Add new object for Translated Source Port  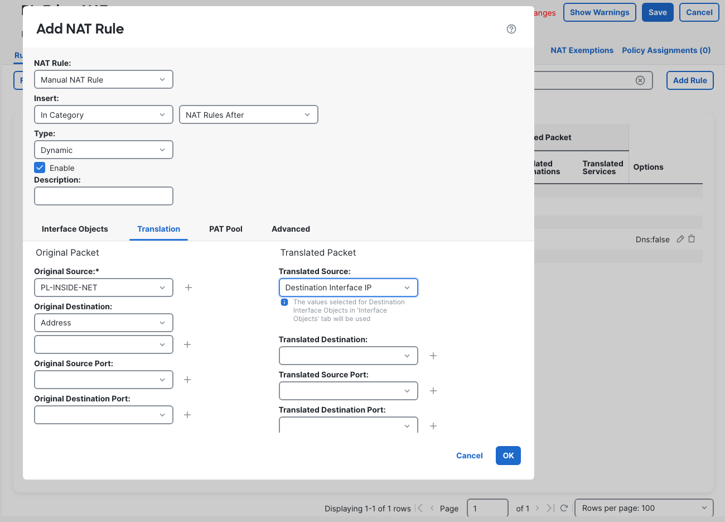point(433,391)
